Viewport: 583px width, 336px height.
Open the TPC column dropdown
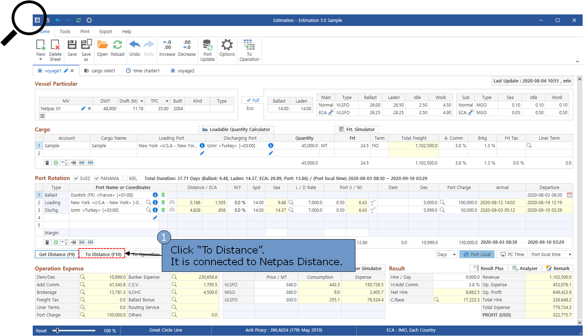167,101
